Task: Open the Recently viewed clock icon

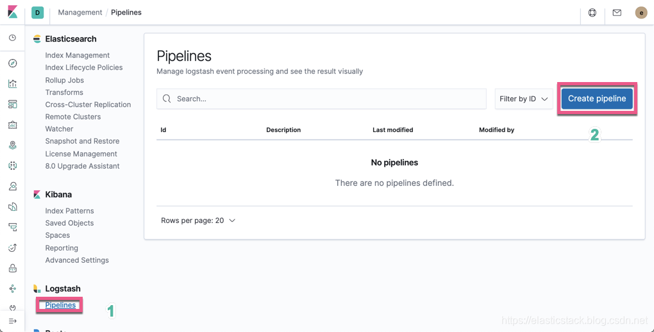Action: click(13, 38)
